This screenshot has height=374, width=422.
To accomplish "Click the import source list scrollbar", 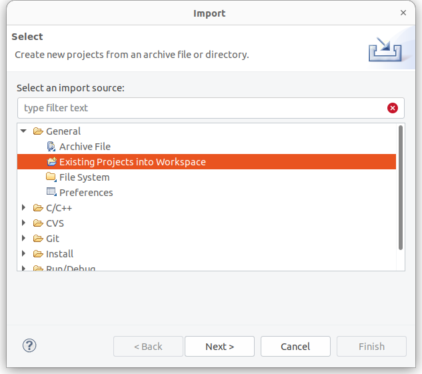I will 401,188.
